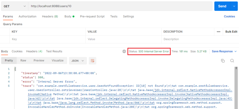Expand the Save Response dropdown arrow

235,51
